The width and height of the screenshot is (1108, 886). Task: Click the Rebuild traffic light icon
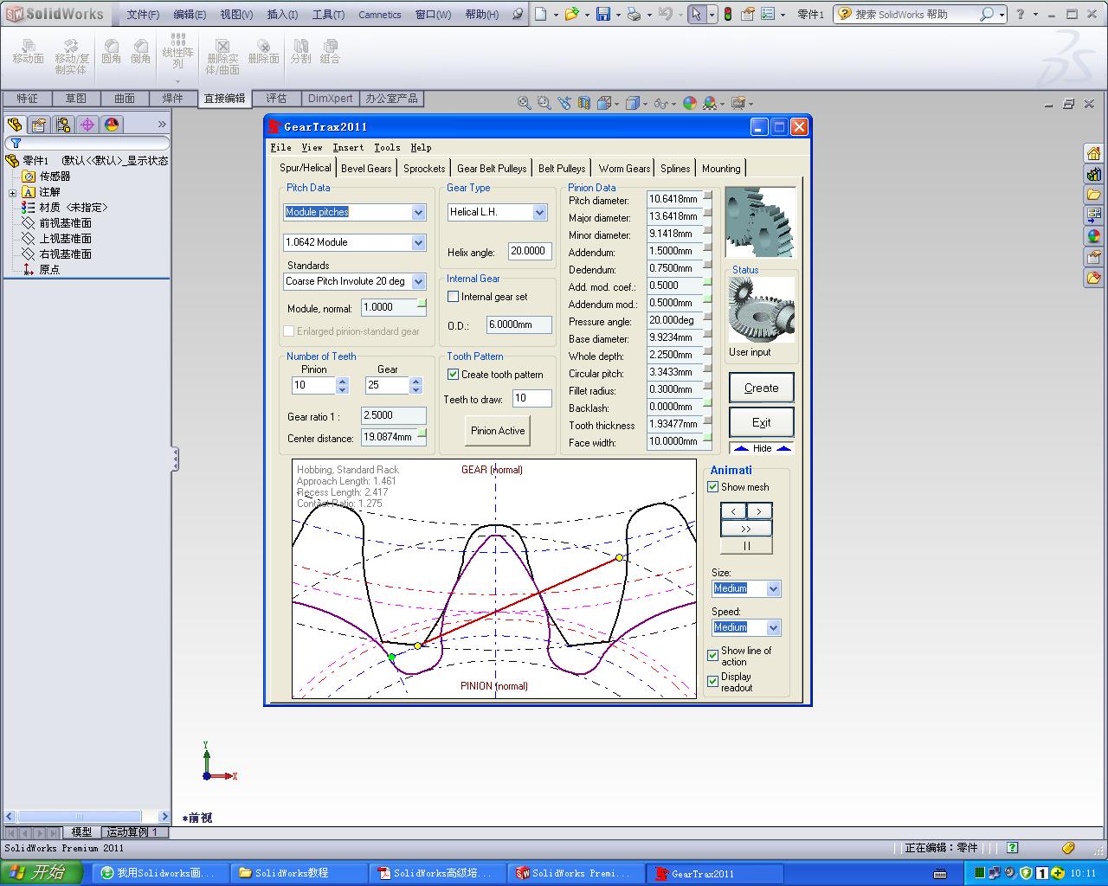pos(727,14)
